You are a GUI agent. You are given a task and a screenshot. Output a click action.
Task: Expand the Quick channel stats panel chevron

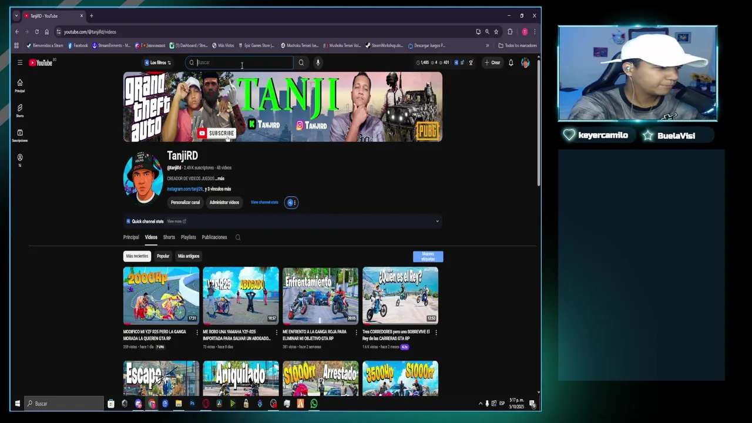point(437,221)
